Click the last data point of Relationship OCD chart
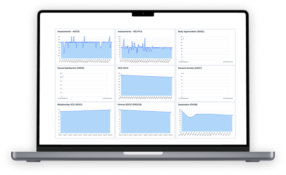The height and width of the screenshot is (175, 286). point(110,110)
